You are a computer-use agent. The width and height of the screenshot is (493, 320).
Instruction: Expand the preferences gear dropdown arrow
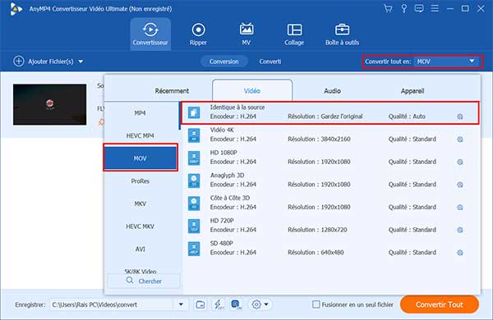click(266, 304)
